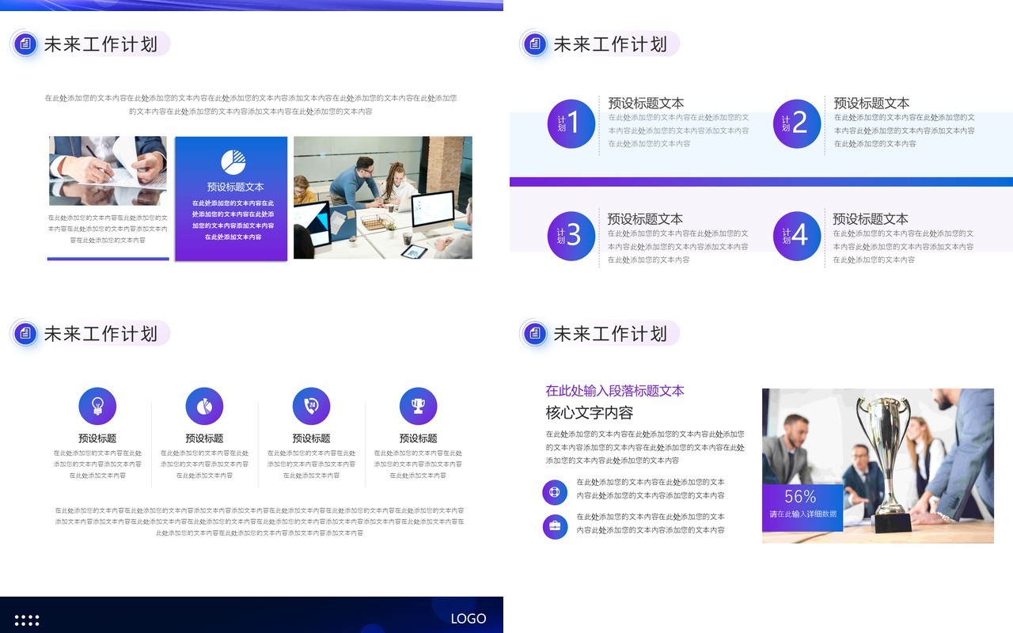This screenshot has width=1013, height=633.
Task: Select the 预设标题文本 heading beside 计划 3
Action: (x=645, y=219)
